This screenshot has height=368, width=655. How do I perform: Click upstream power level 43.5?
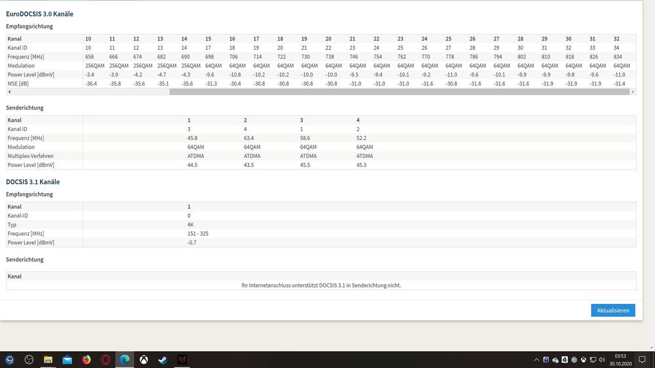coord(249,165)
